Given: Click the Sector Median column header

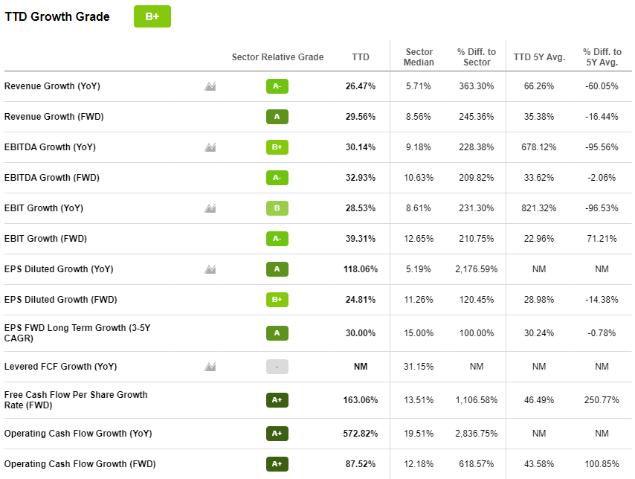Looking at the screenshot, I should pos(419,57).
